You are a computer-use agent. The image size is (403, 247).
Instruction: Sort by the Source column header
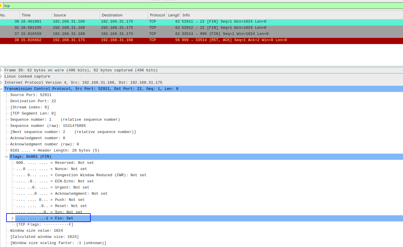[76, 15]
